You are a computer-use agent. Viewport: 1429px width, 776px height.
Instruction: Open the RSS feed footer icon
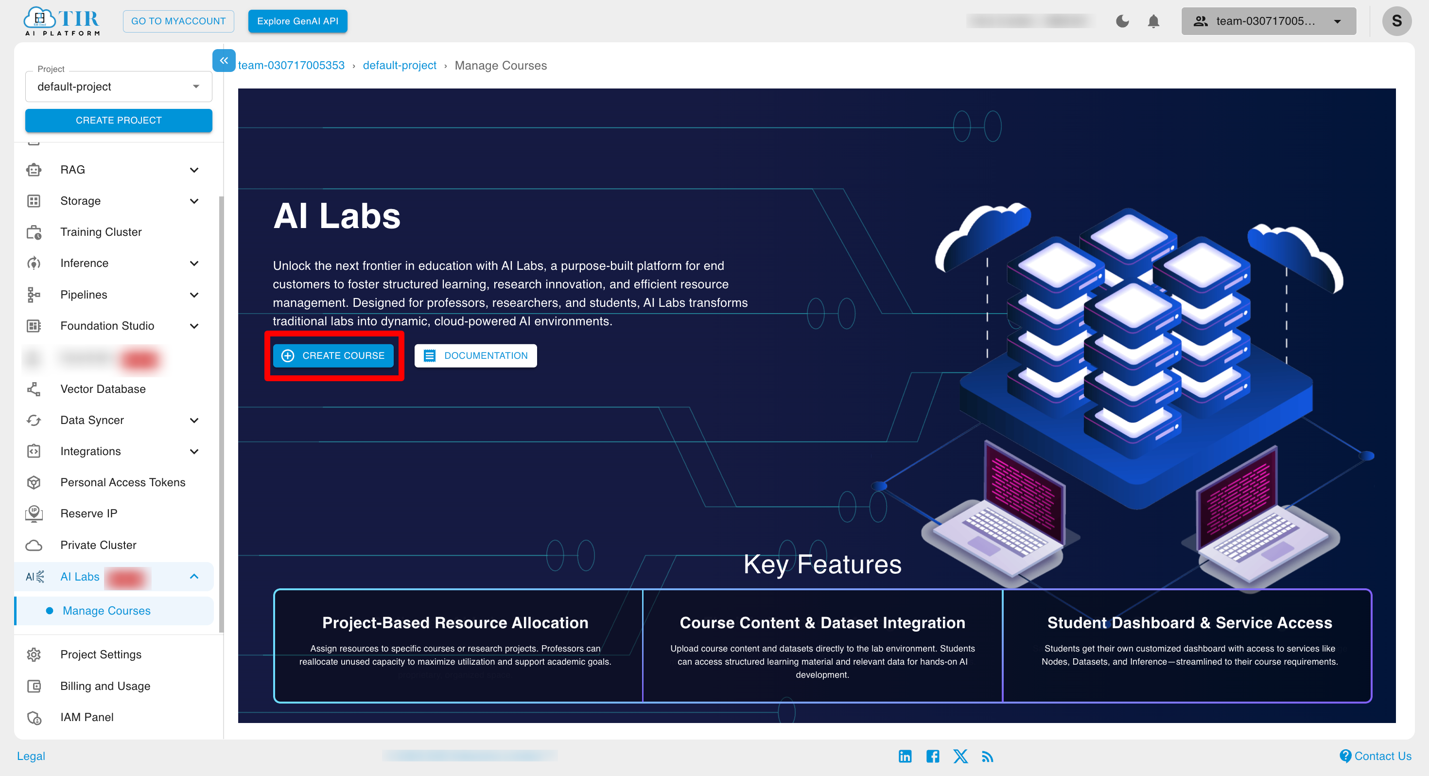click(988, 757)
